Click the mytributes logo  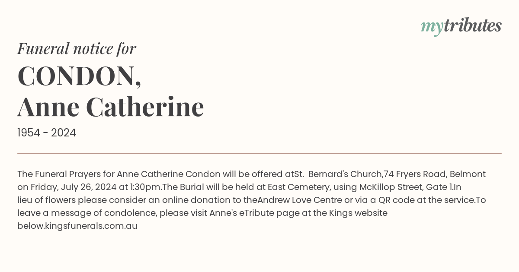click(x=461, y=26)
